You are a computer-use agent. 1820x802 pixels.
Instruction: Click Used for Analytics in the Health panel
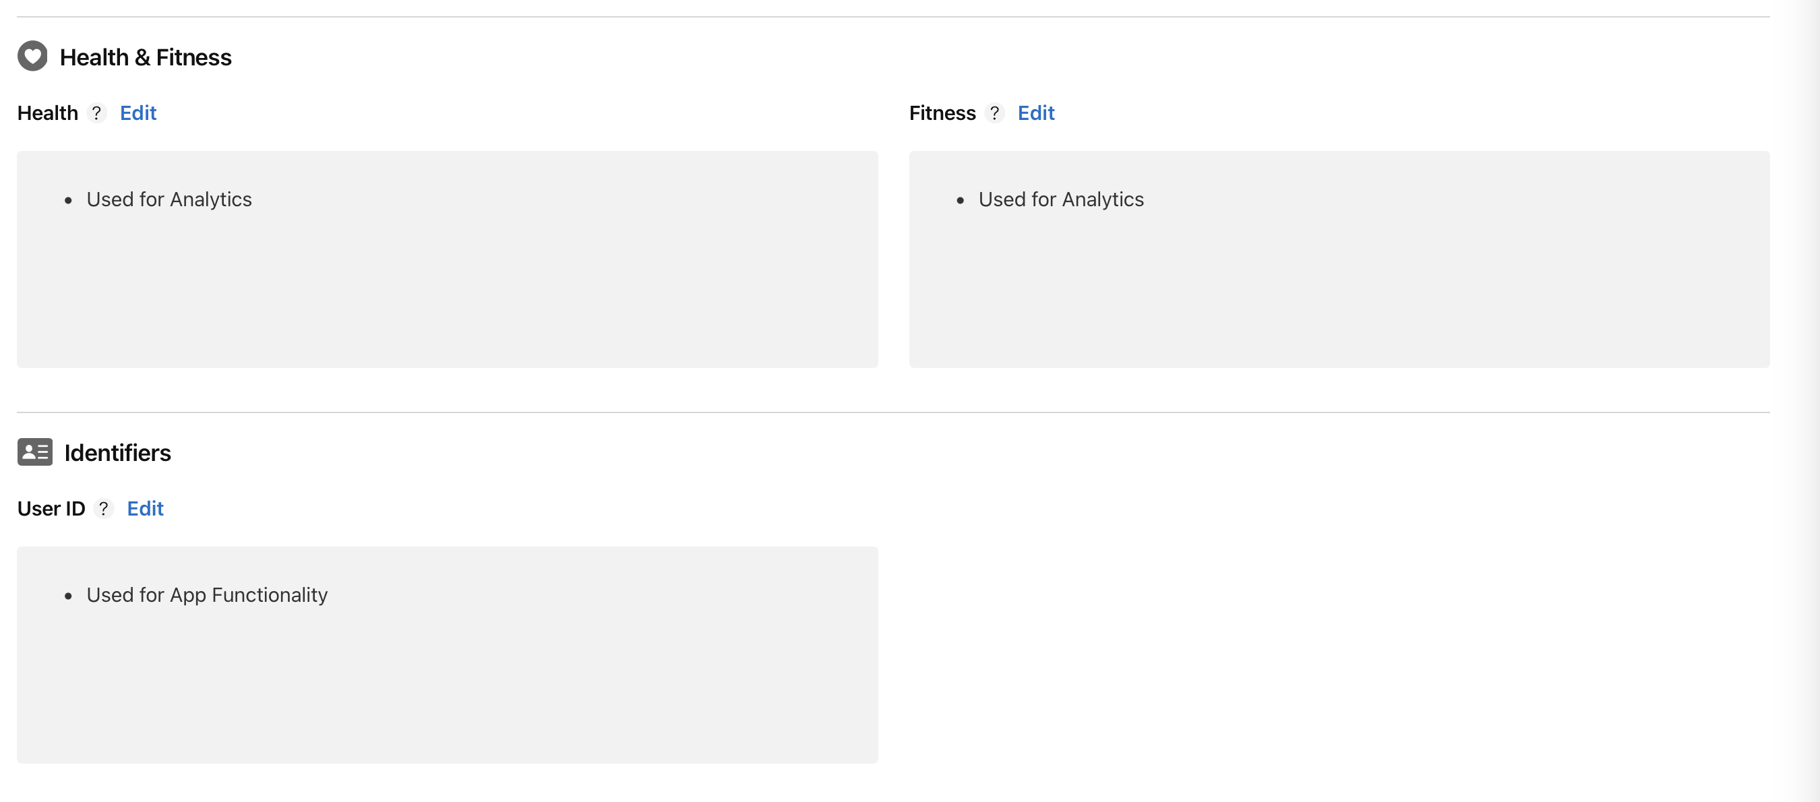169,199
